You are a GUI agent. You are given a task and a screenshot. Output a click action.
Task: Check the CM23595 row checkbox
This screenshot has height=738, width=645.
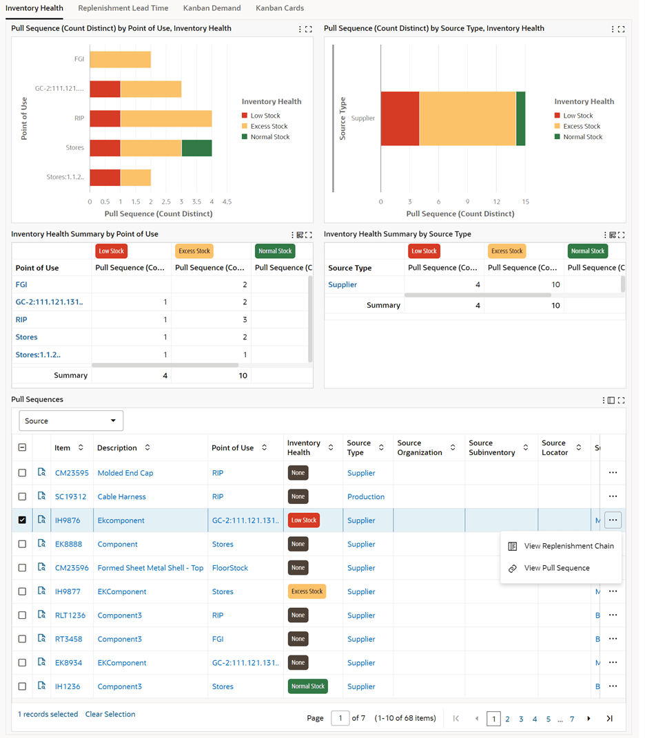pos(22,472)
